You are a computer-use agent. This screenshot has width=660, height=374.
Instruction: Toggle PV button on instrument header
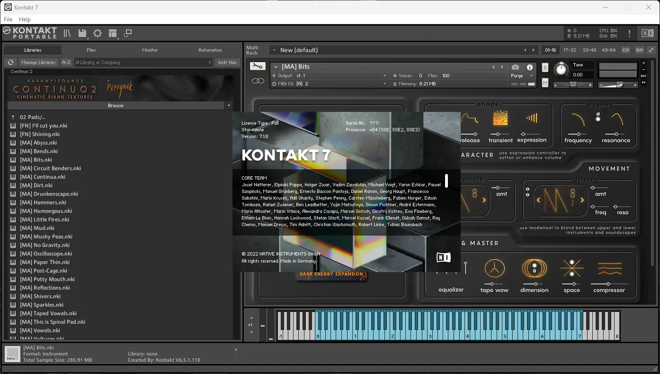tap(643, 82)
